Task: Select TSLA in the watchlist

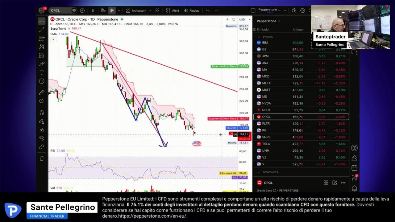Action: [301, 144]
